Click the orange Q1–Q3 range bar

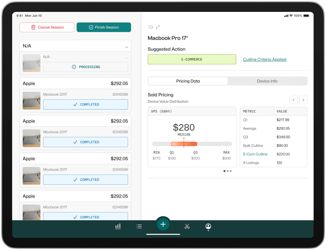[x=184, y=144]
